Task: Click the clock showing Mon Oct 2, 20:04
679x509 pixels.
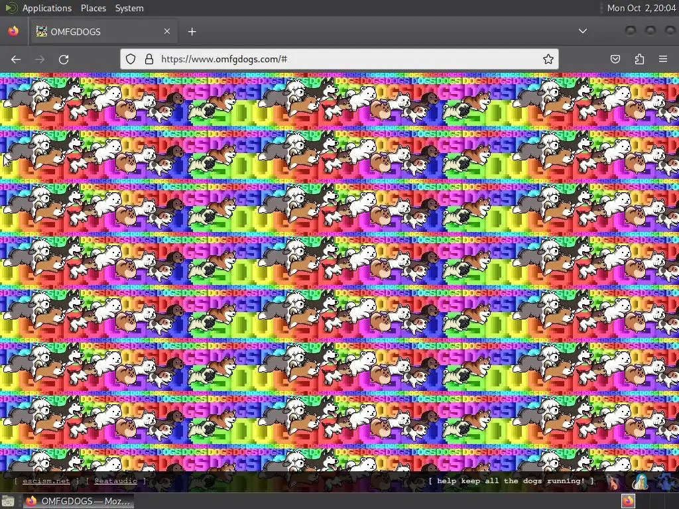Action: pyautogui.click(x=641, y=8)
